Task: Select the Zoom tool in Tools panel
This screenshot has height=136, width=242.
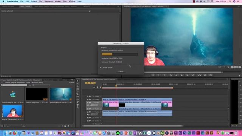Action: point(78,107)
